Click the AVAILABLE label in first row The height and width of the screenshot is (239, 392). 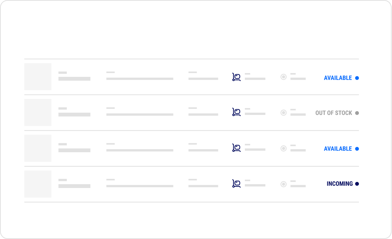[338, 78]
